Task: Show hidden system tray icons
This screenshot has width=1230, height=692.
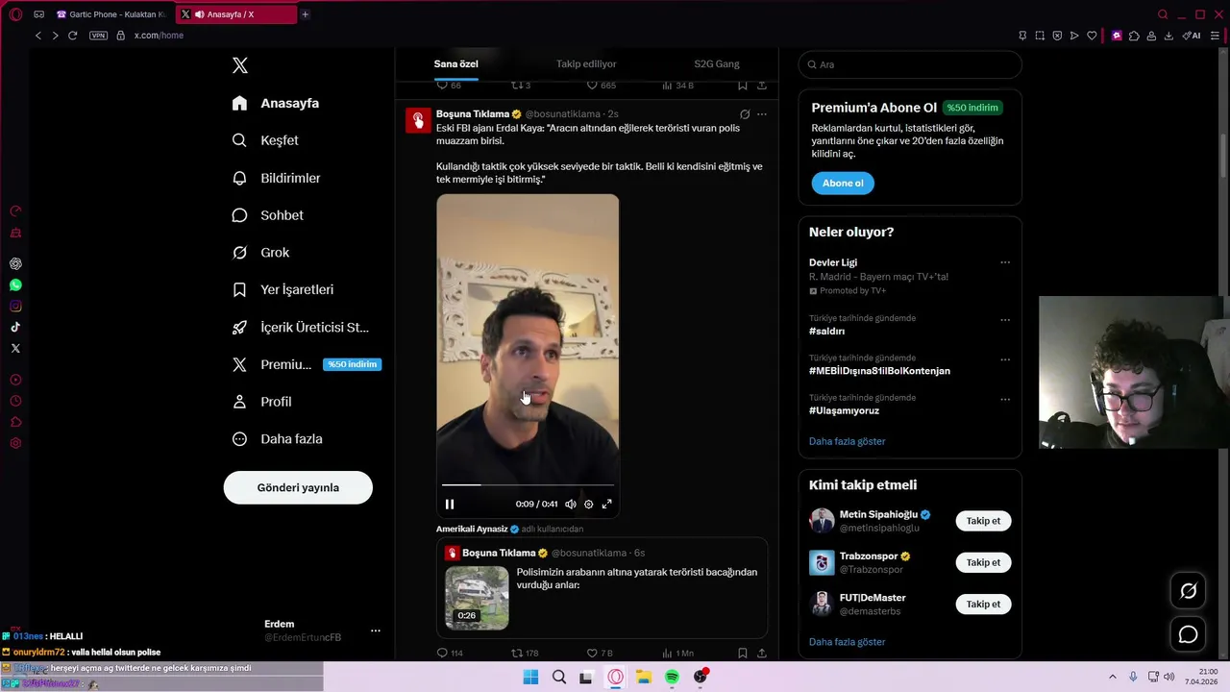Action: click(x=1113, y=677)
